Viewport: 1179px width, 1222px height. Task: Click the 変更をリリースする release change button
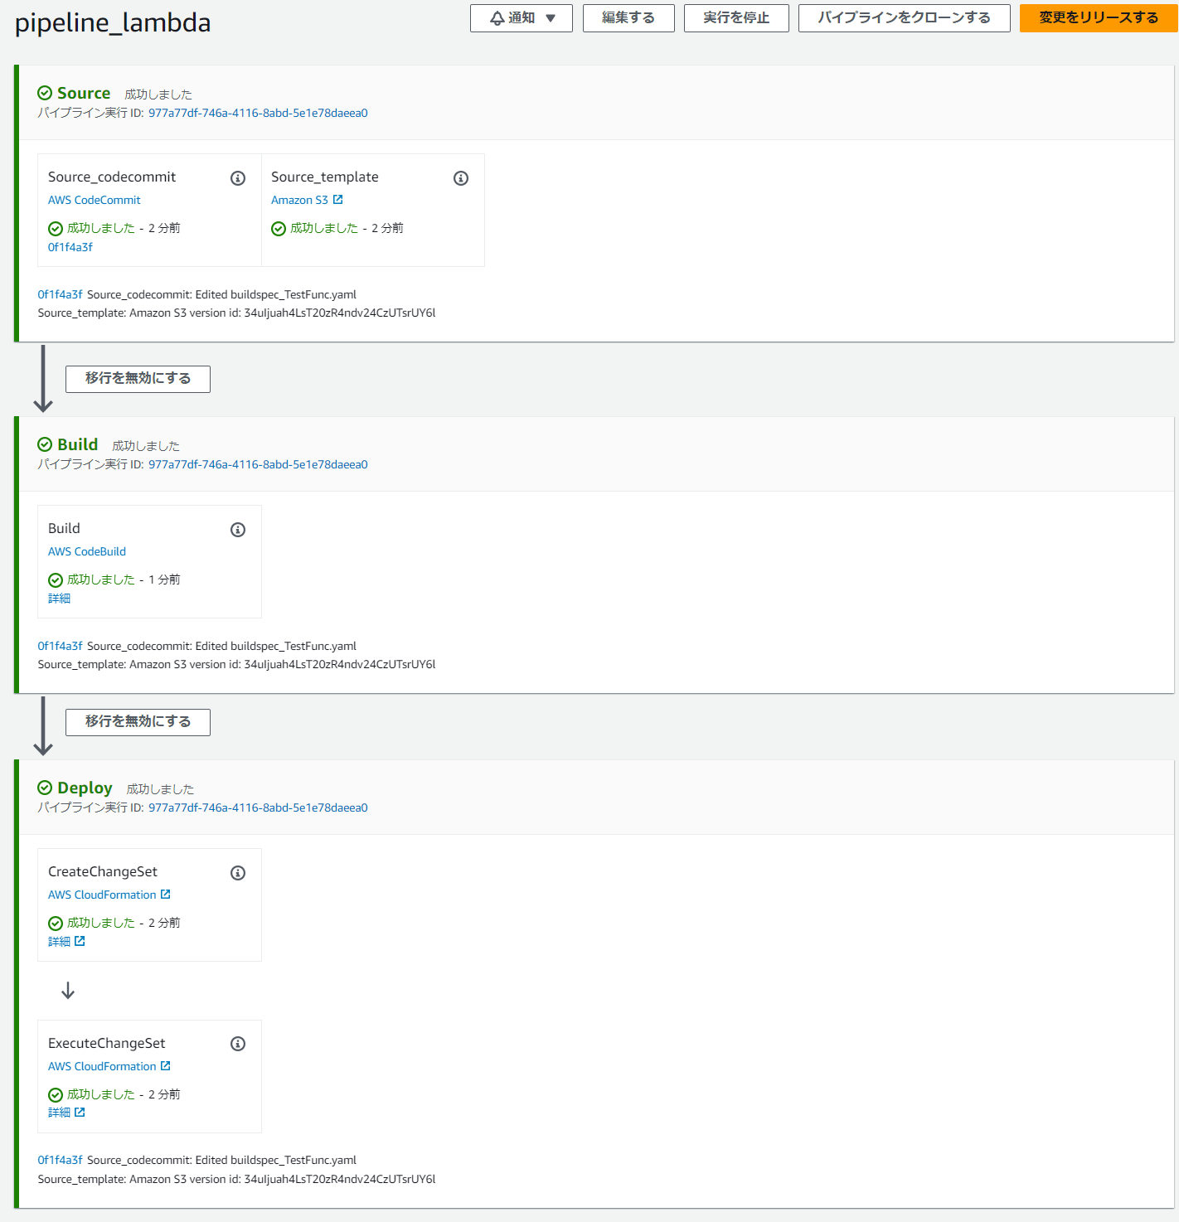coord(1099,18)
